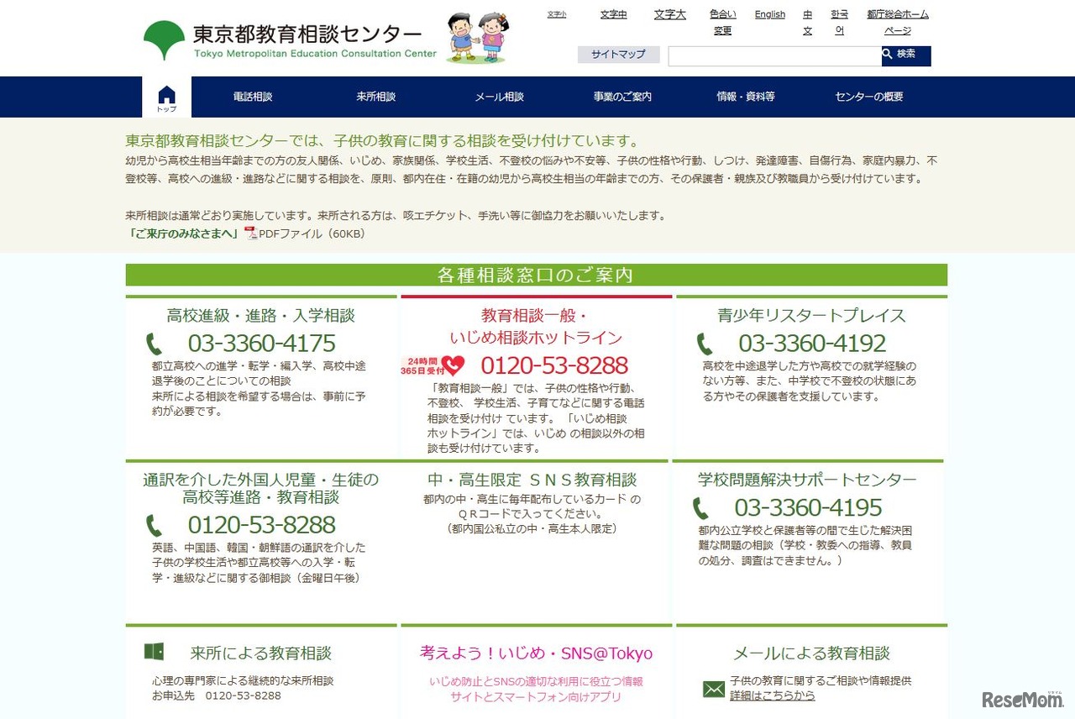Click the メールによる教育相談 heading

(x=811, y=653)
